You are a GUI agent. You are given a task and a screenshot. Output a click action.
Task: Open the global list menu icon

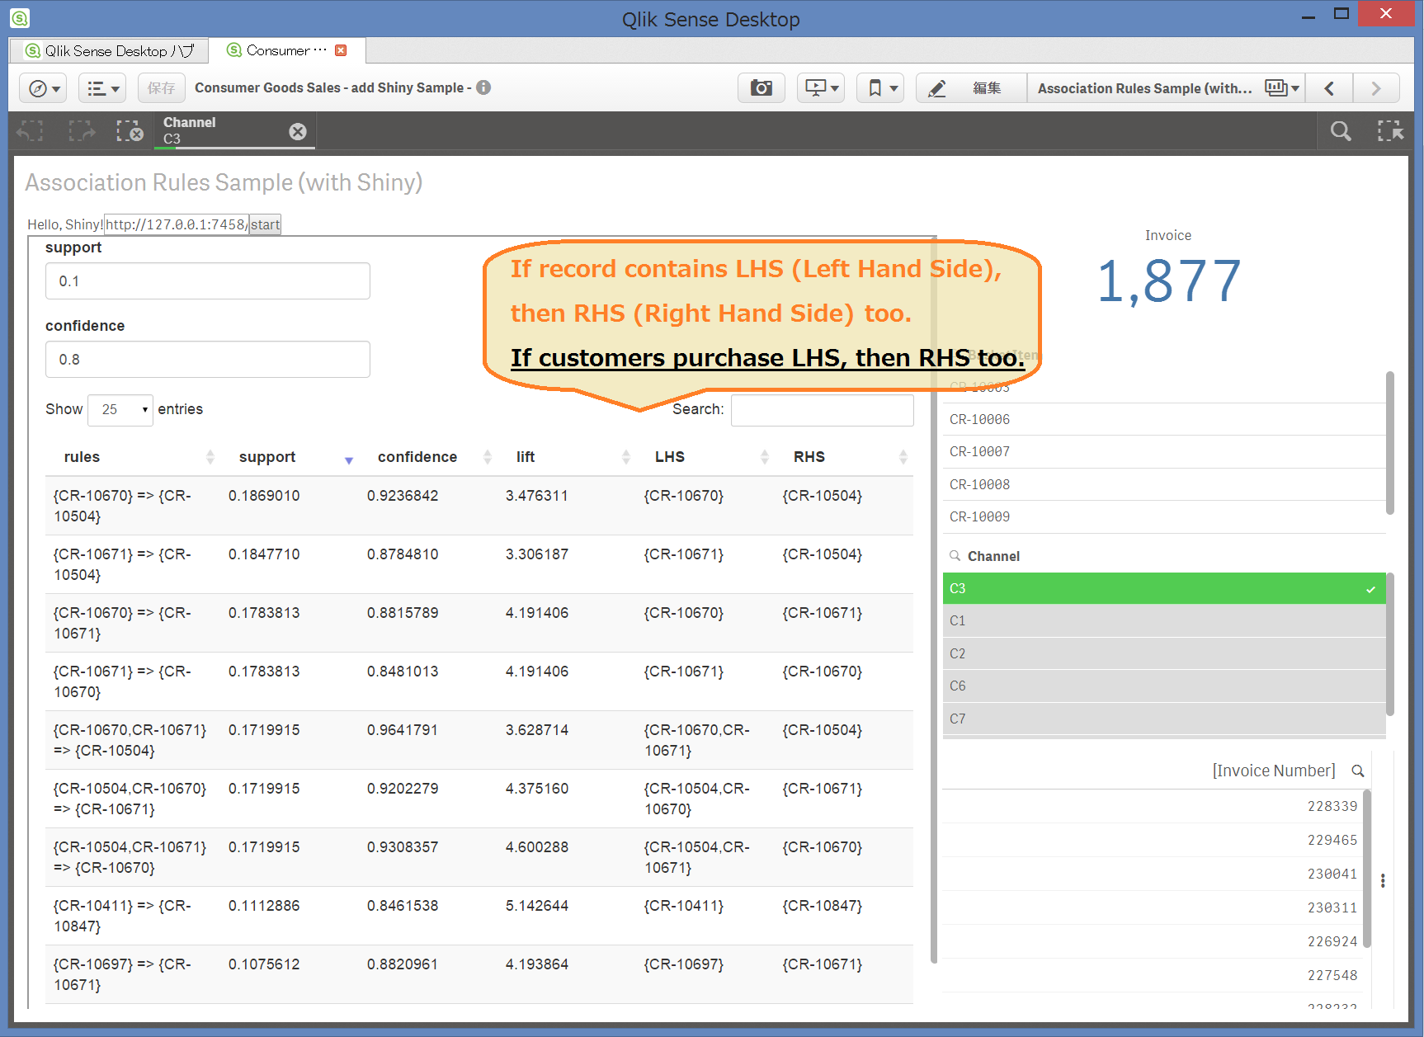pyautogui.click(x=102, y=88)
